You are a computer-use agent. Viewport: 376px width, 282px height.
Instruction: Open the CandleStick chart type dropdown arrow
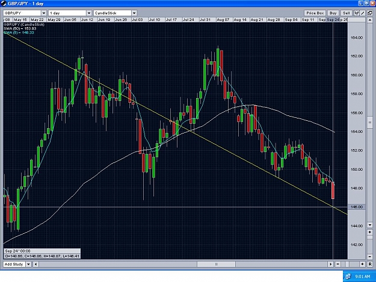pyautogui.click(x=134, y=13)
